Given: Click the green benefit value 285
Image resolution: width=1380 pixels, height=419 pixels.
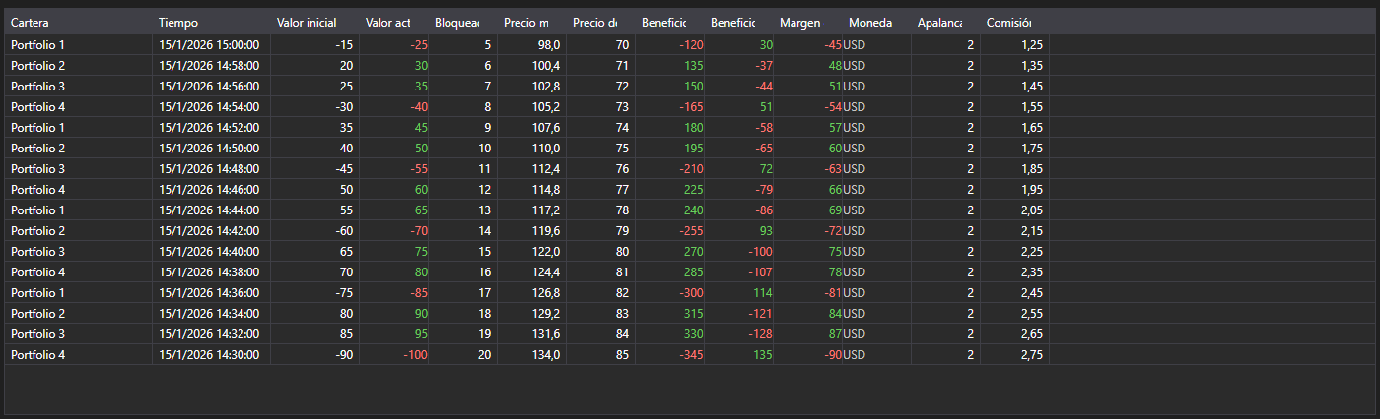Looking at the screenshot, I should [669, 272].
